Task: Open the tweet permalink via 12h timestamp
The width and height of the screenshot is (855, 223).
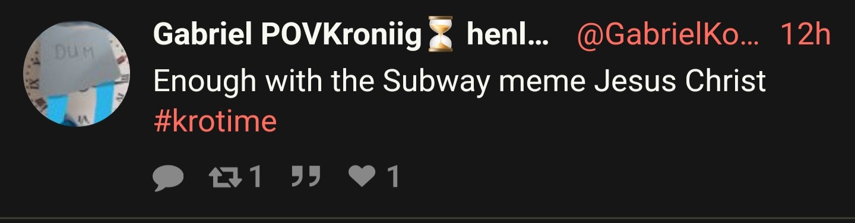Action: click(805, 36)
